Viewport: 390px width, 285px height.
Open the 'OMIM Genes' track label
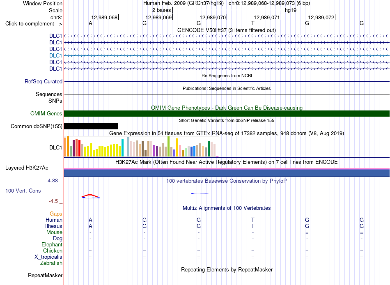pyautogui.click(x=46, y=113)
